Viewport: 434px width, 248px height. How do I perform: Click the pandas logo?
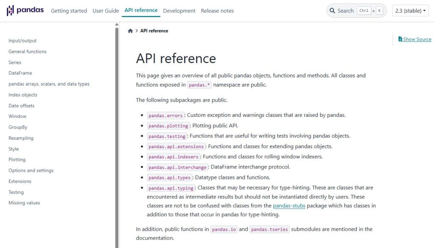click(25, 11)
